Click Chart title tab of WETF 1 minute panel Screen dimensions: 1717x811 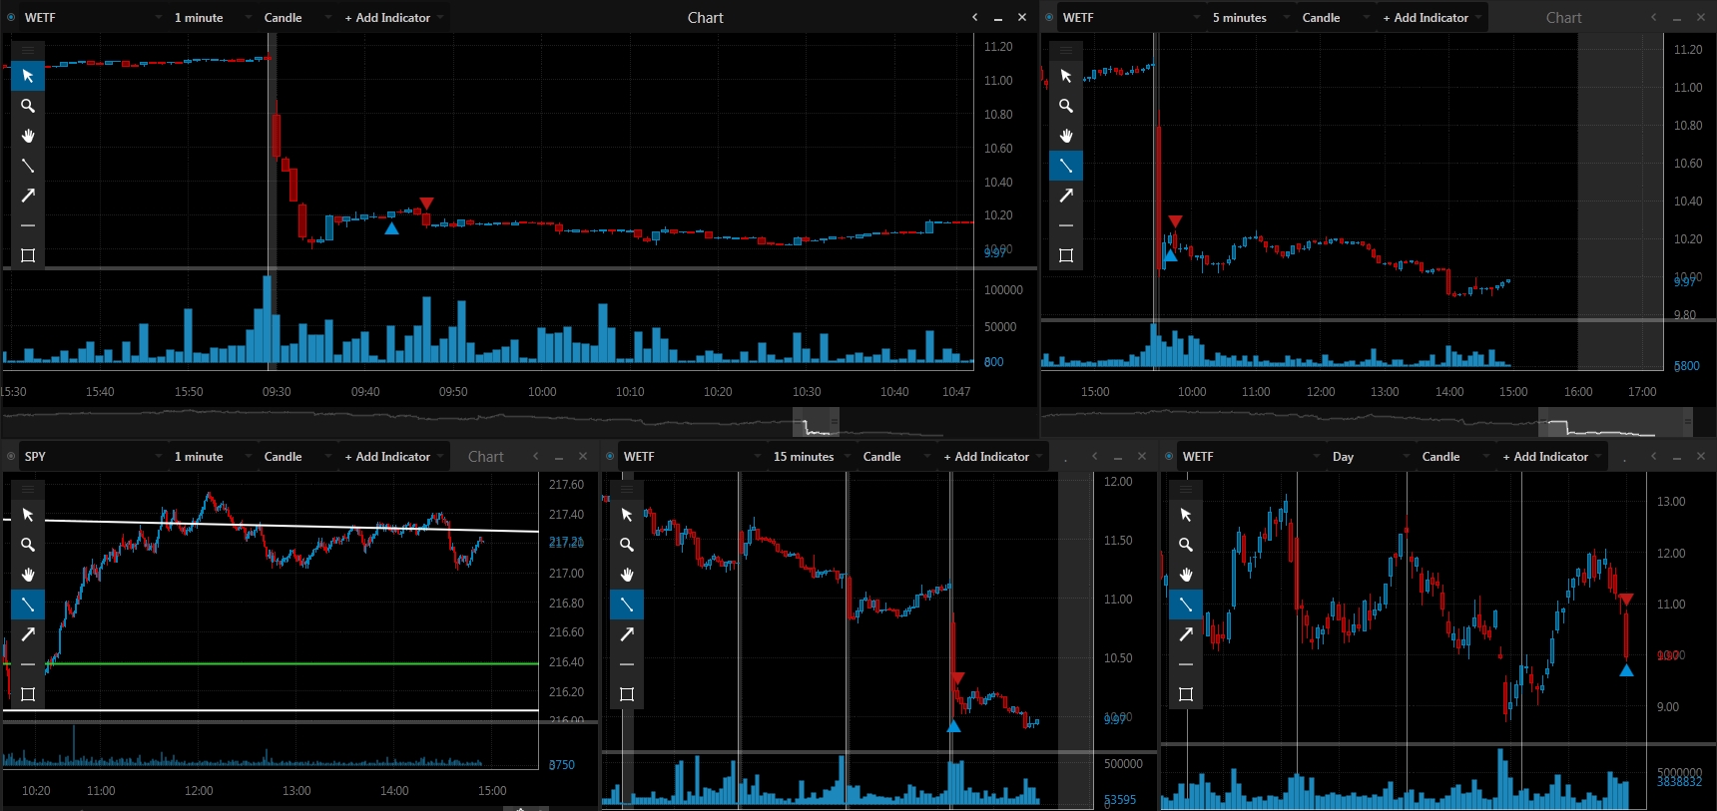[x=705, y=18]
